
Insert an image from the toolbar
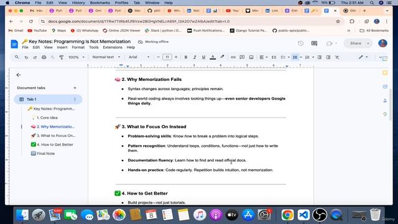[x=251, y=57]
